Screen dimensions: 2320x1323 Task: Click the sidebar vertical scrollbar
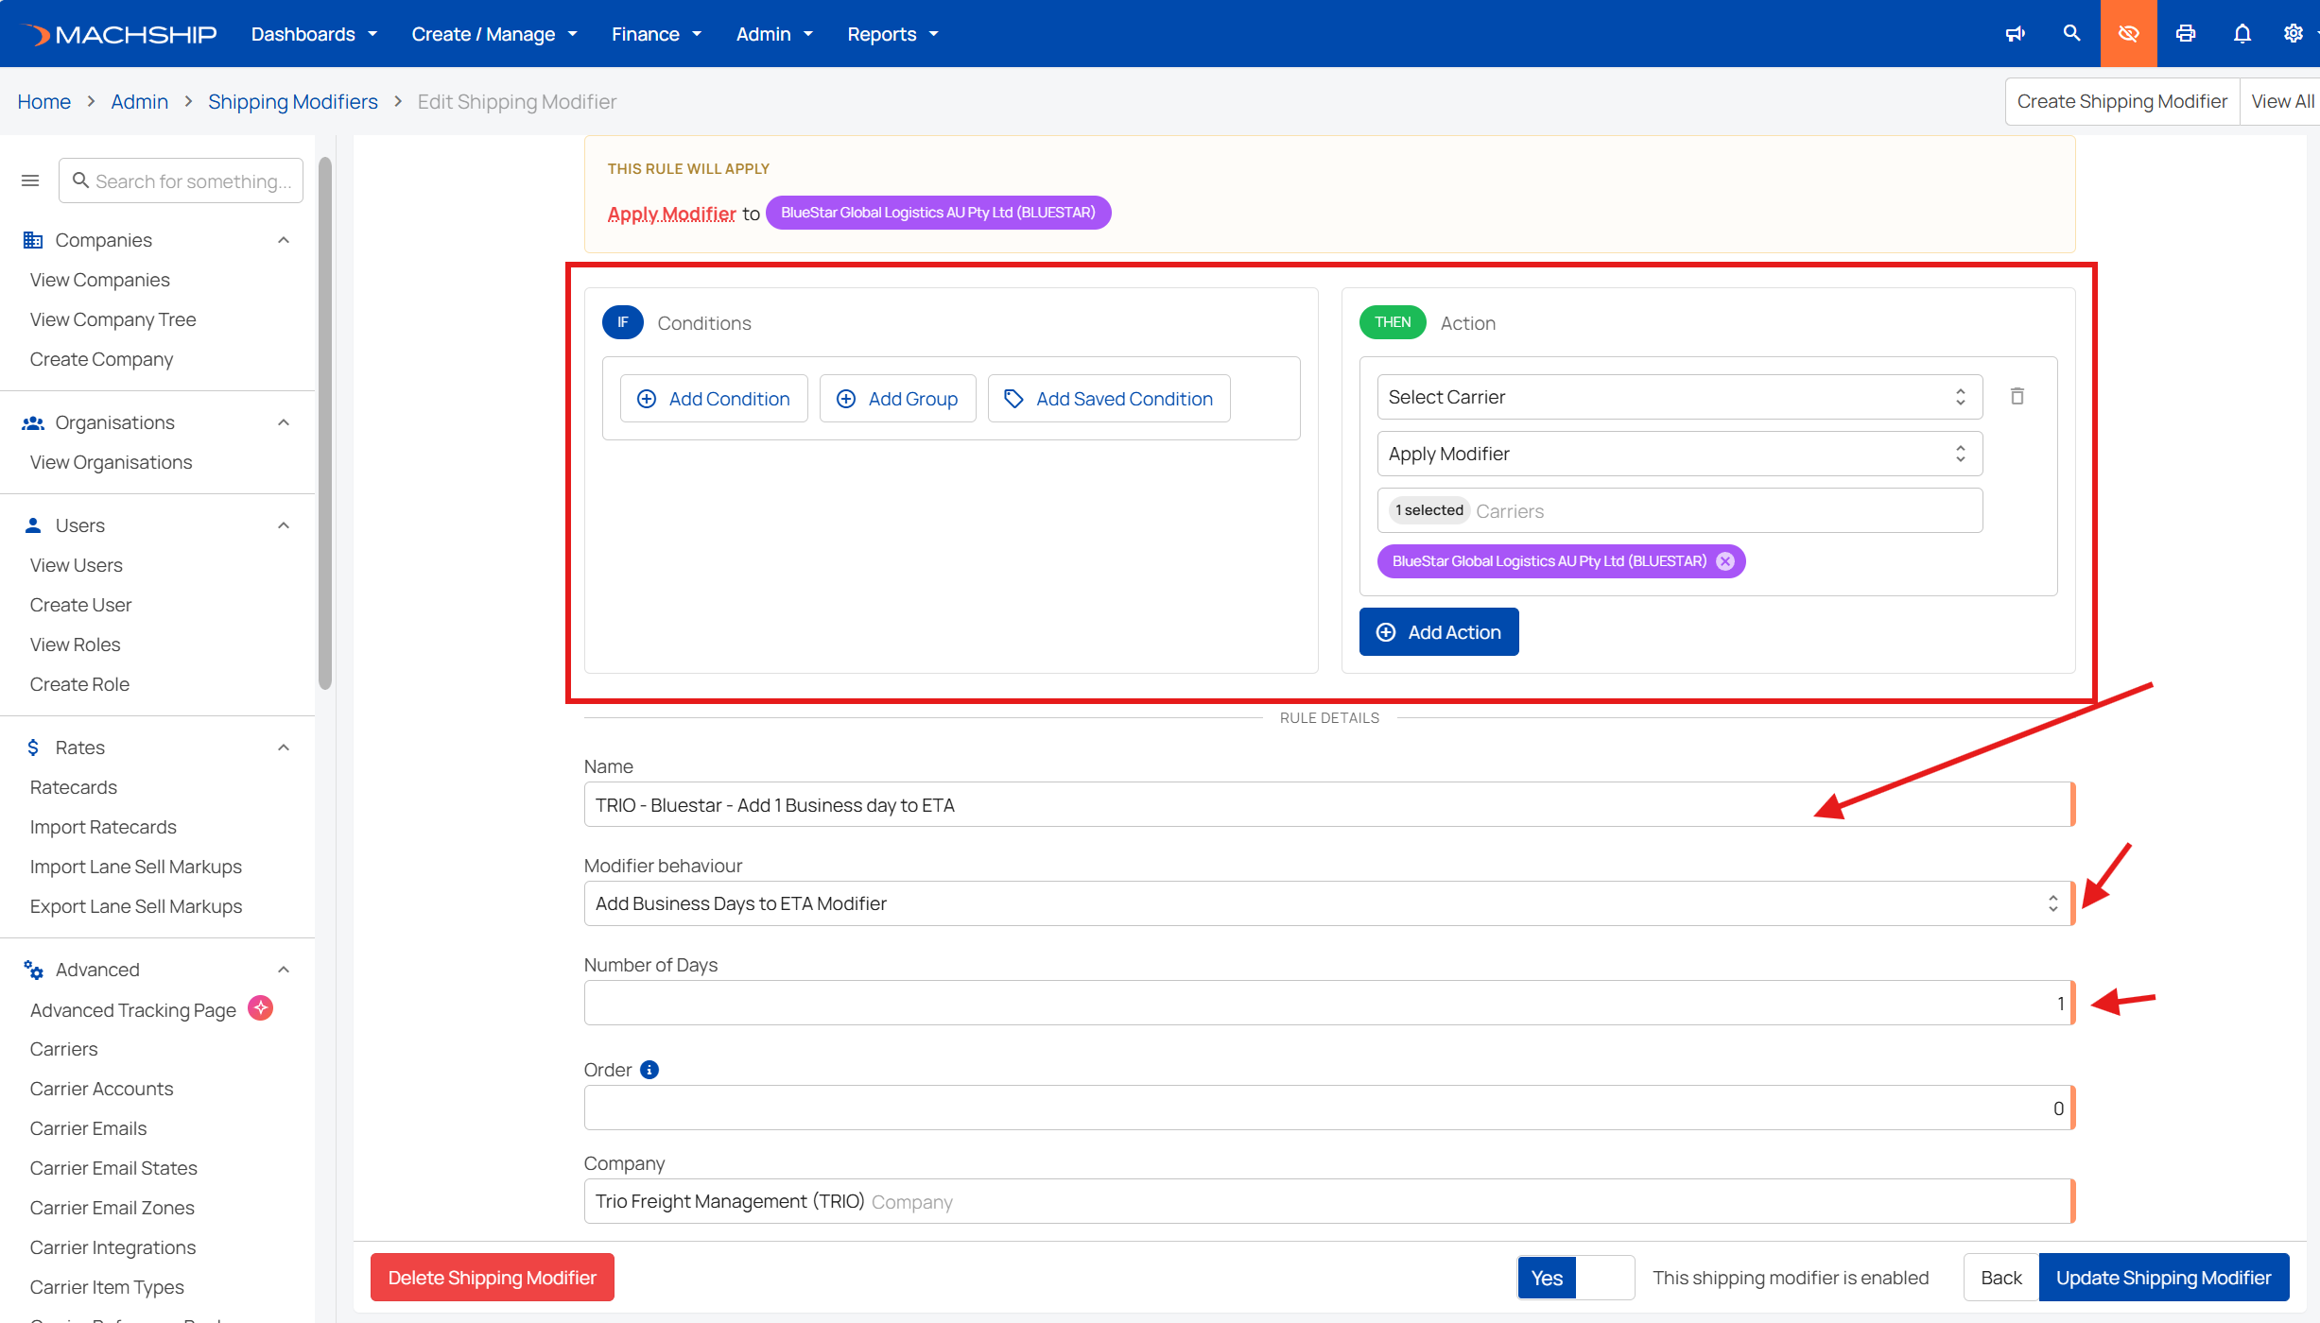pos(325,423)
